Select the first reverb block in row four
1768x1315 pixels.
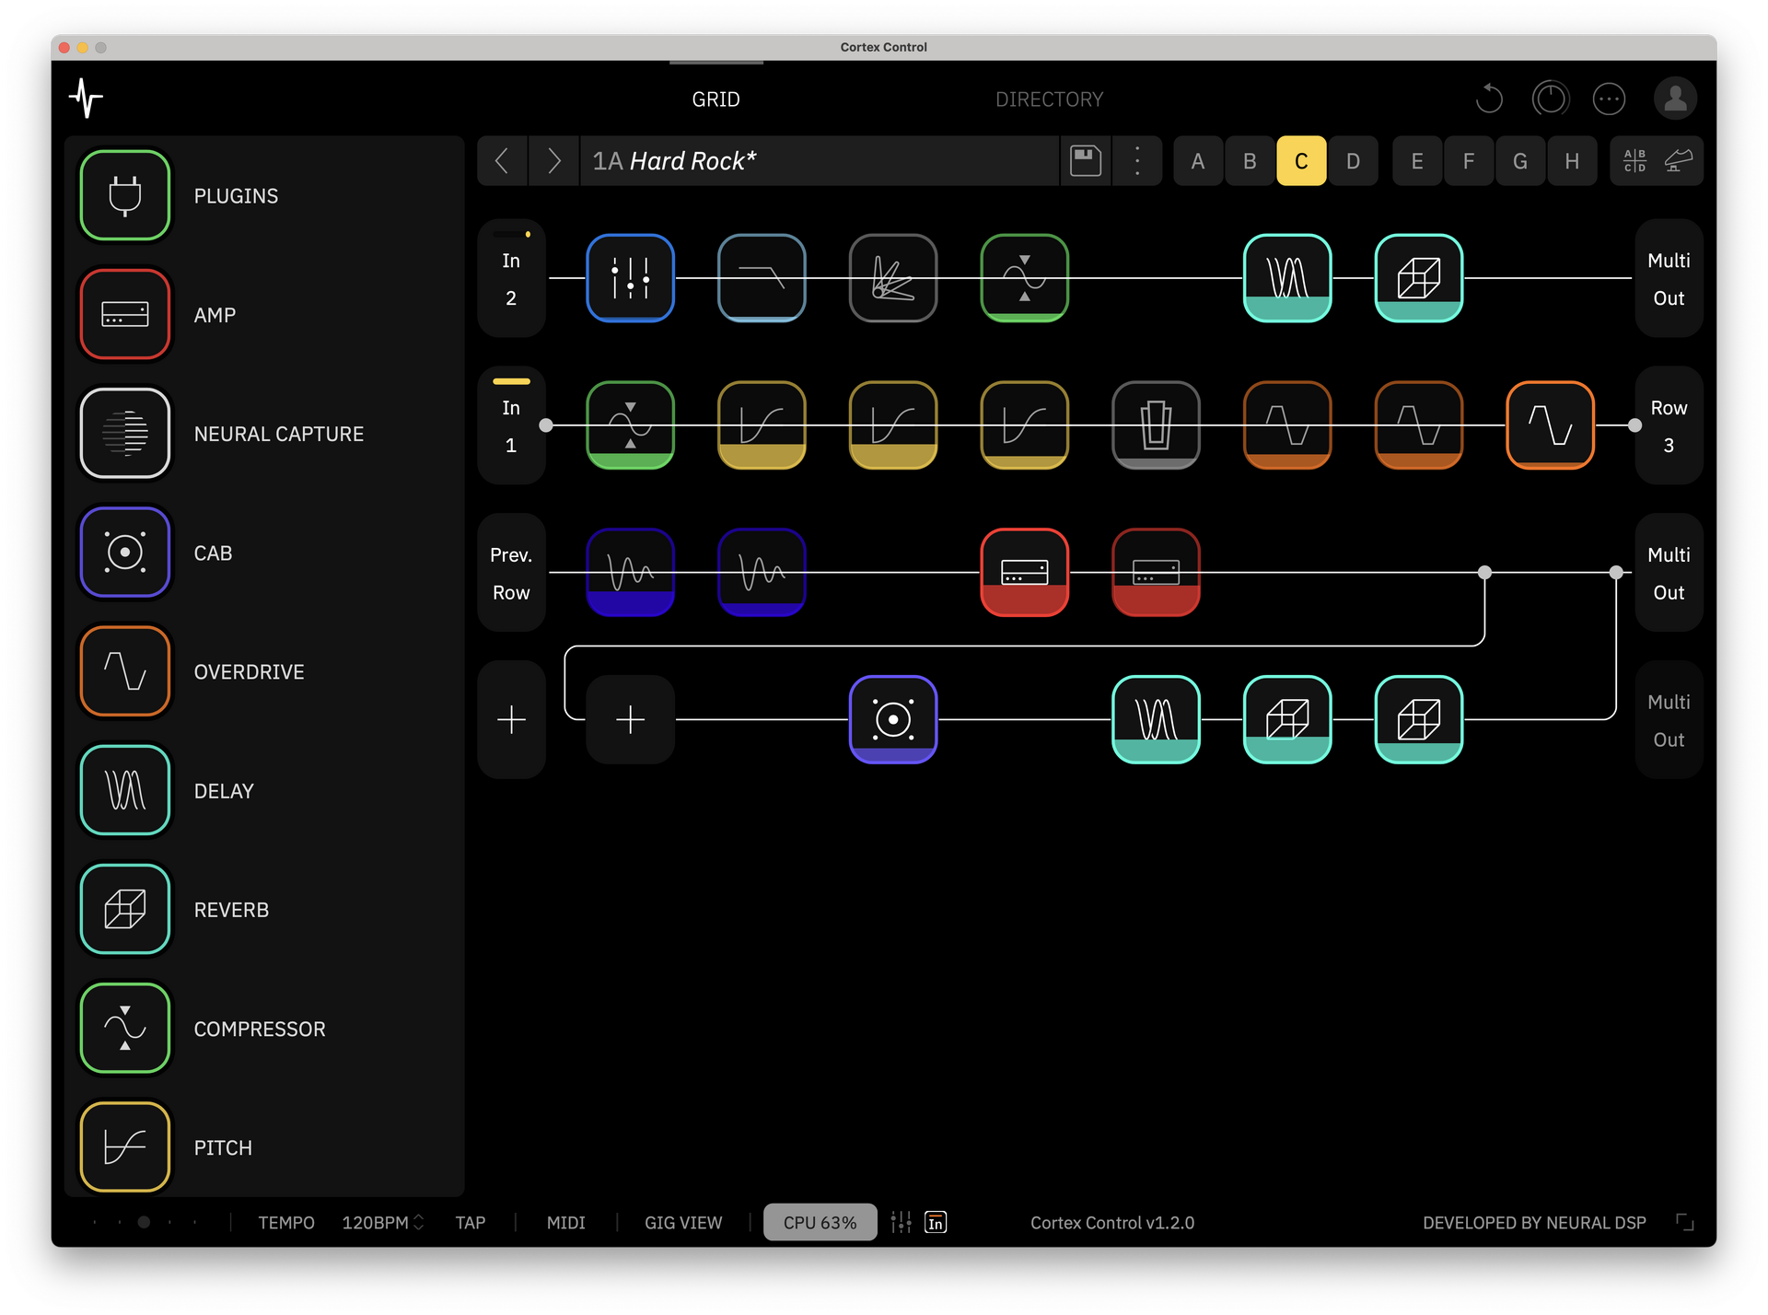click(x=1287, y=720)
